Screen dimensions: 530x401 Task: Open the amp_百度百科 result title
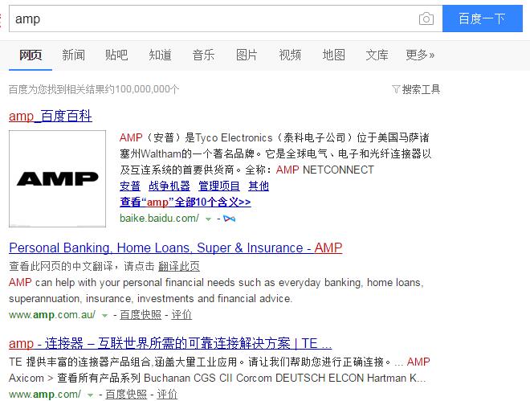coord(51,116)
